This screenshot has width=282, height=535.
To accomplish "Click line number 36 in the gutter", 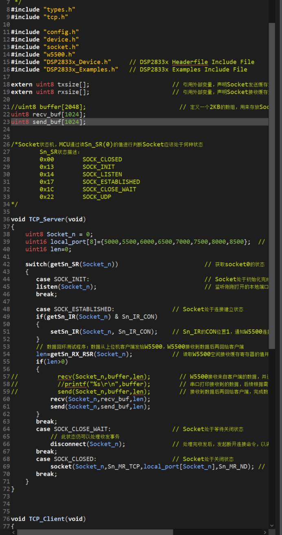I will click(7, 219).
